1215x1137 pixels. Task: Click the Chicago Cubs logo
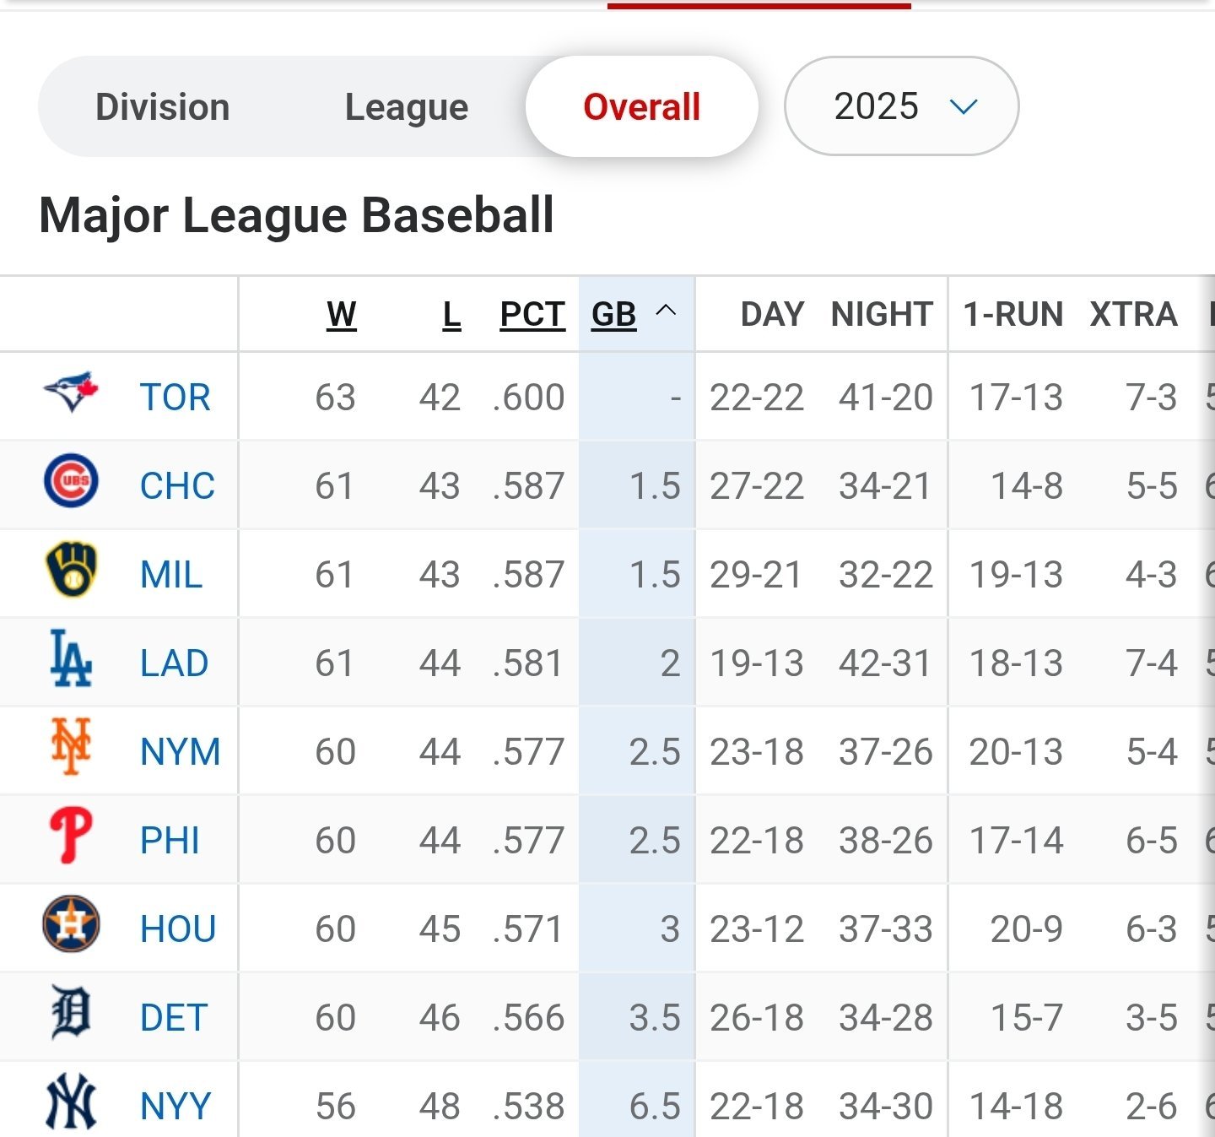[x=71, y=481]
